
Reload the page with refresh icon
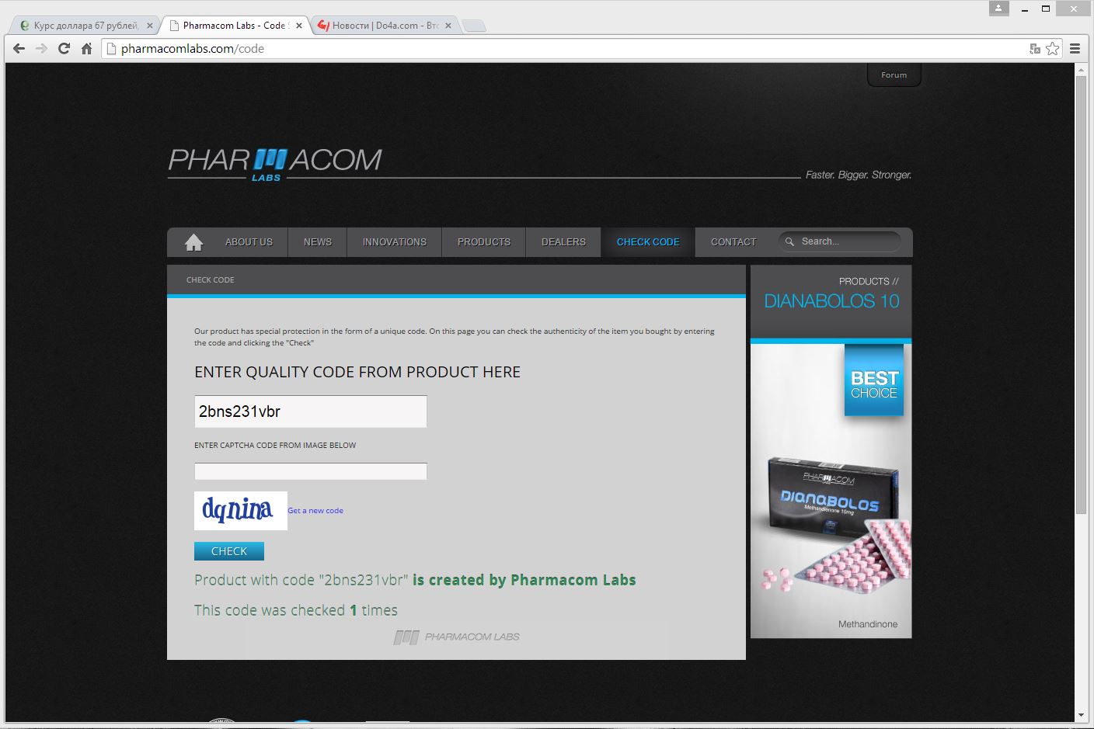pyautogui.click(x=64, y=49)
